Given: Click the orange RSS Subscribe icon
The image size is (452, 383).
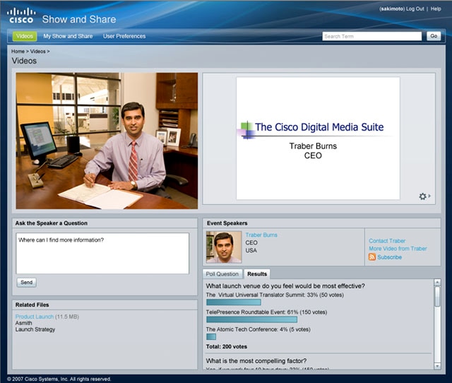Looking at the screenshot, I should point(372,257).
